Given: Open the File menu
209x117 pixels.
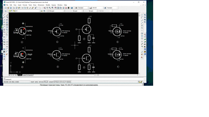Looking at the screenshot, I should 7,5.
